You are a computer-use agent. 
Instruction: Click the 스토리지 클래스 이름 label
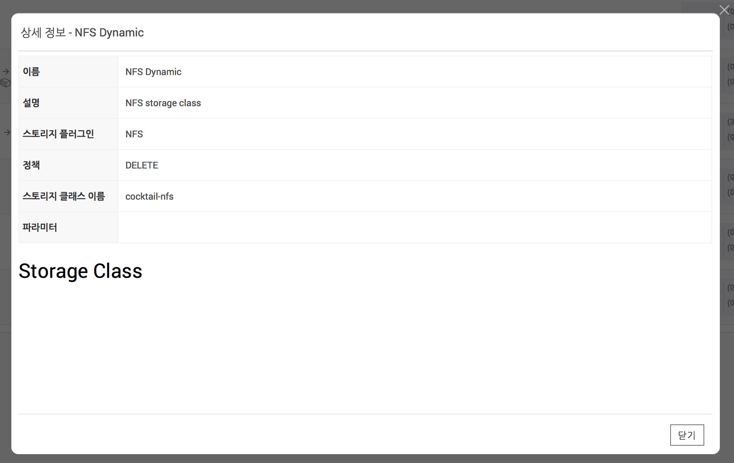tap(64, 196)
